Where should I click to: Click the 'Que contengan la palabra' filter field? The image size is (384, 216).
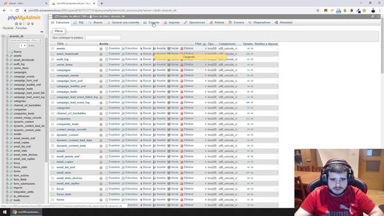pos(103,38)
